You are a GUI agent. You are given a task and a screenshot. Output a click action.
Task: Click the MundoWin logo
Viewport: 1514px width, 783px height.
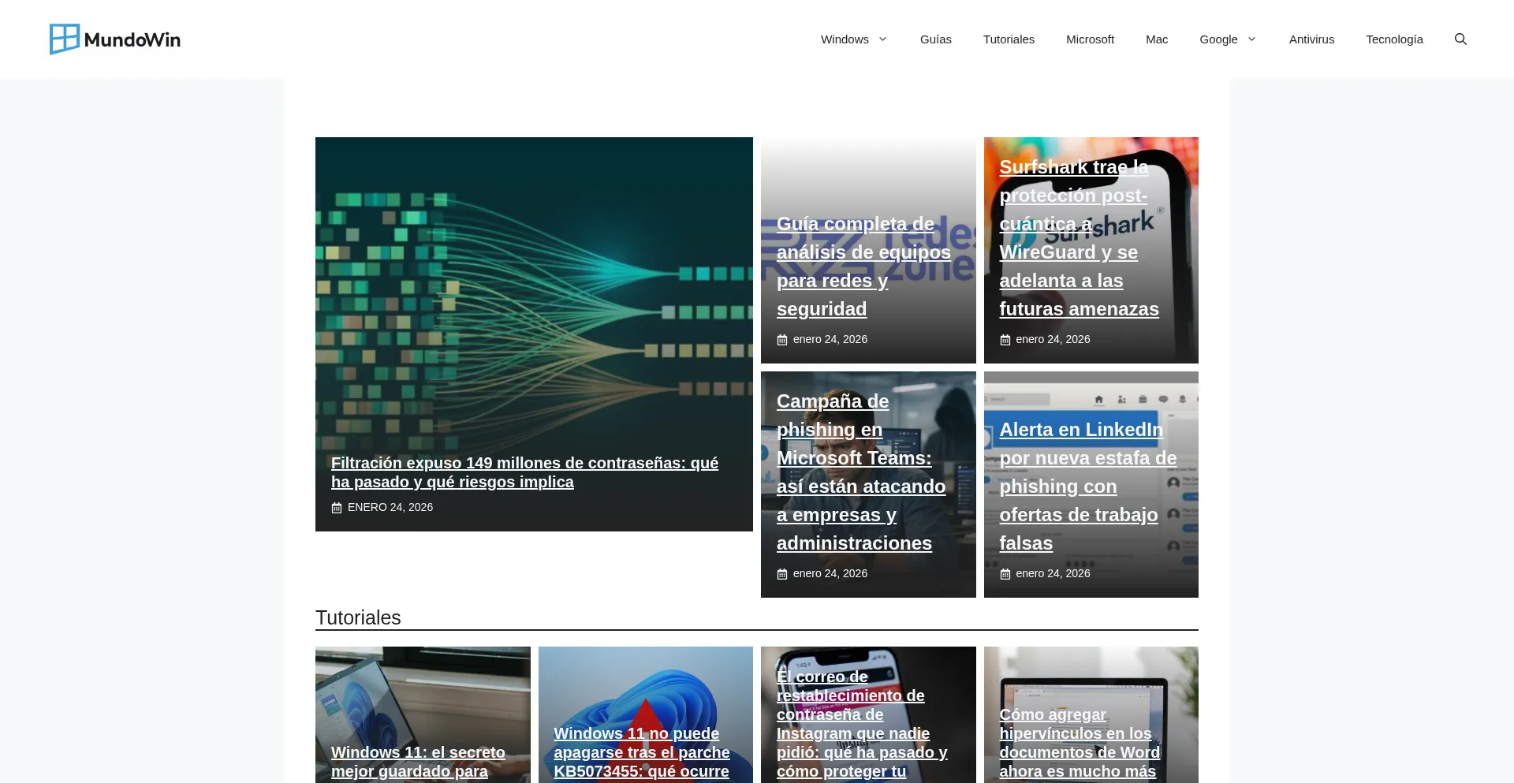coord(115,39)
